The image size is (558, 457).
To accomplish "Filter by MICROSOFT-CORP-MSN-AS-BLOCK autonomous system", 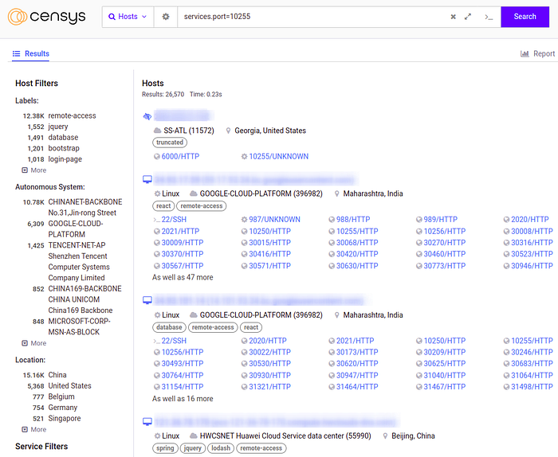I will [x=79, y=326].
